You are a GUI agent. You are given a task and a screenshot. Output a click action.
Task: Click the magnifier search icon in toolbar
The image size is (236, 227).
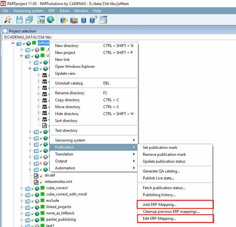pos(8,20)
